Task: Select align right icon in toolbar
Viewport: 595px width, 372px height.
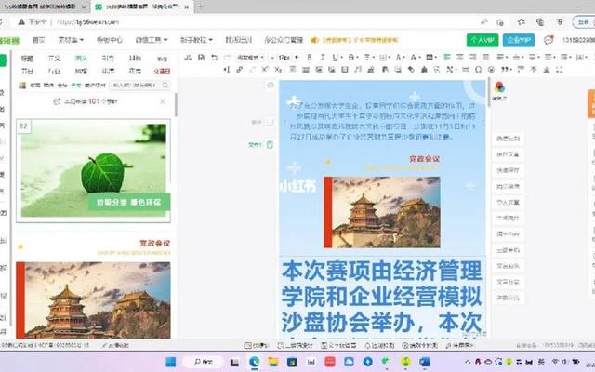Action: coord(473,58)
